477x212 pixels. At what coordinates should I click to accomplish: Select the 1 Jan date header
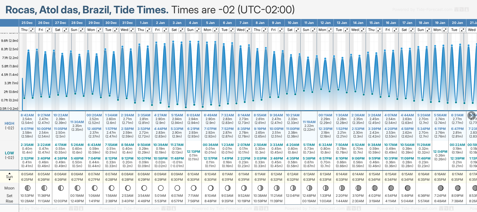click(x=144, y=23)
